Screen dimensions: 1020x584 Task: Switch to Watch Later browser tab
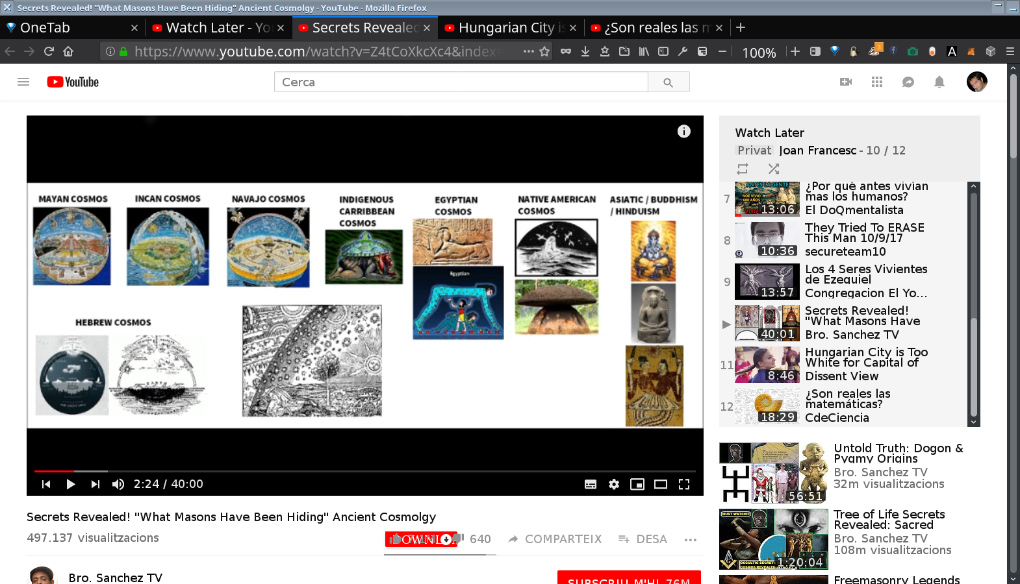[x=218, y=28]
